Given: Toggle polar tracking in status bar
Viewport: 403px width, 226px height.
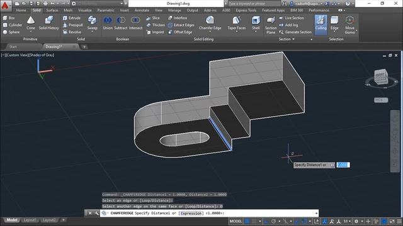Looking at the screenshot, I should [273, 221].
